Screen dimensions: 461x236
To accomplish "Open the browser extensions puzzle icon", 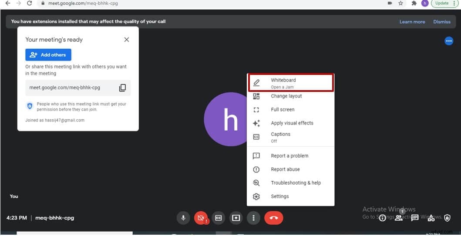I will 414,3.
